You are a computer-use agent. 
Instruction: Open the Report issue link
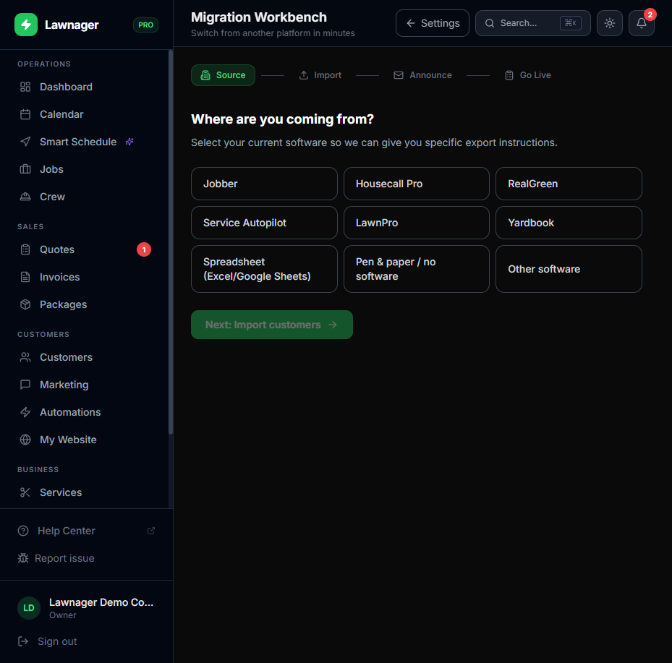tap(64, 558)
